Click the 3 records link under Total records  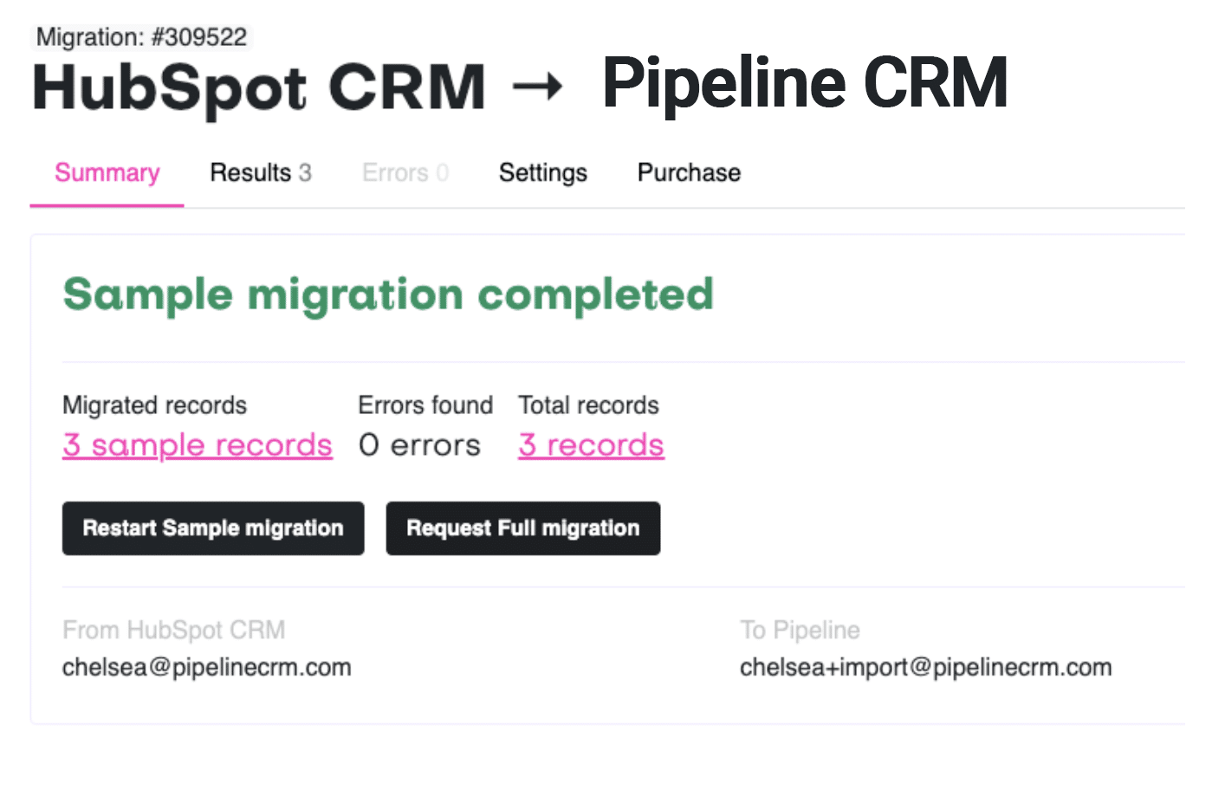591,444
